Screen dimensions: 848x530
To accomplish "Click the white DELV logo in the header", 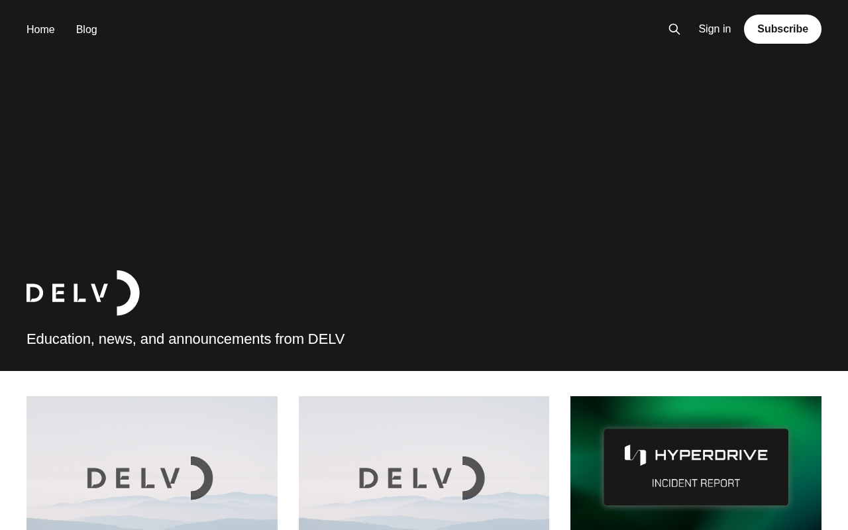I will pyautogui.click(x=83, y=293).
